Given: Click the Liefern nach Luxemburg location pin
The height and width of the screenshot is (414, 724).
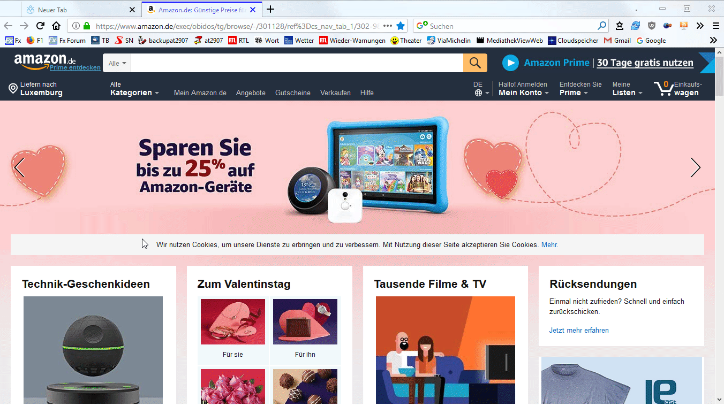Looking at the screenshot, I should point(13,89).
